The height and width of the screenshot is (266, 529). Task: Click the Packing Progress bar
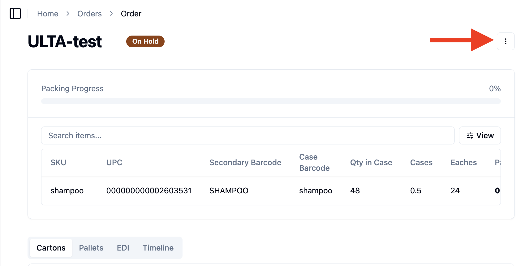point(271,101)
